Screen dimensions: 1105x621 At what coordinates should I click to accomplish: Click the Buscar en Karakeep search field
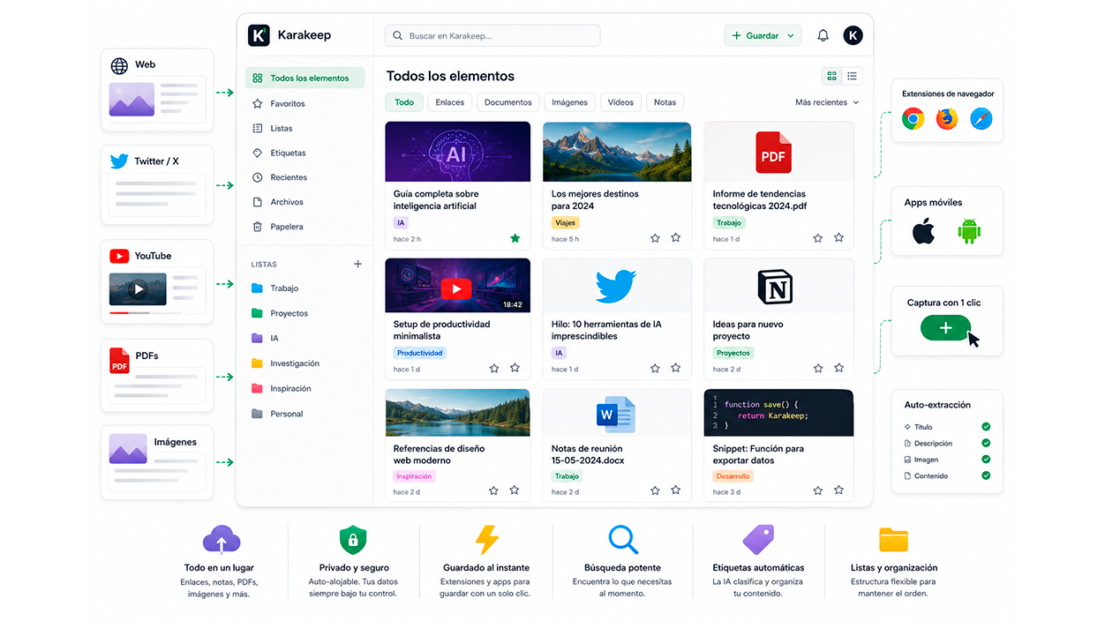492,36
